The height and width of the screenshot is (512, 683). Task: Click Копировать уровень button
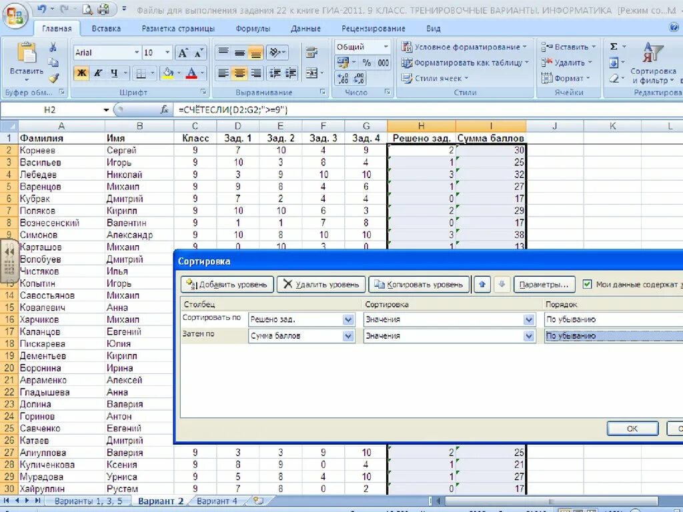click(419, 284)
